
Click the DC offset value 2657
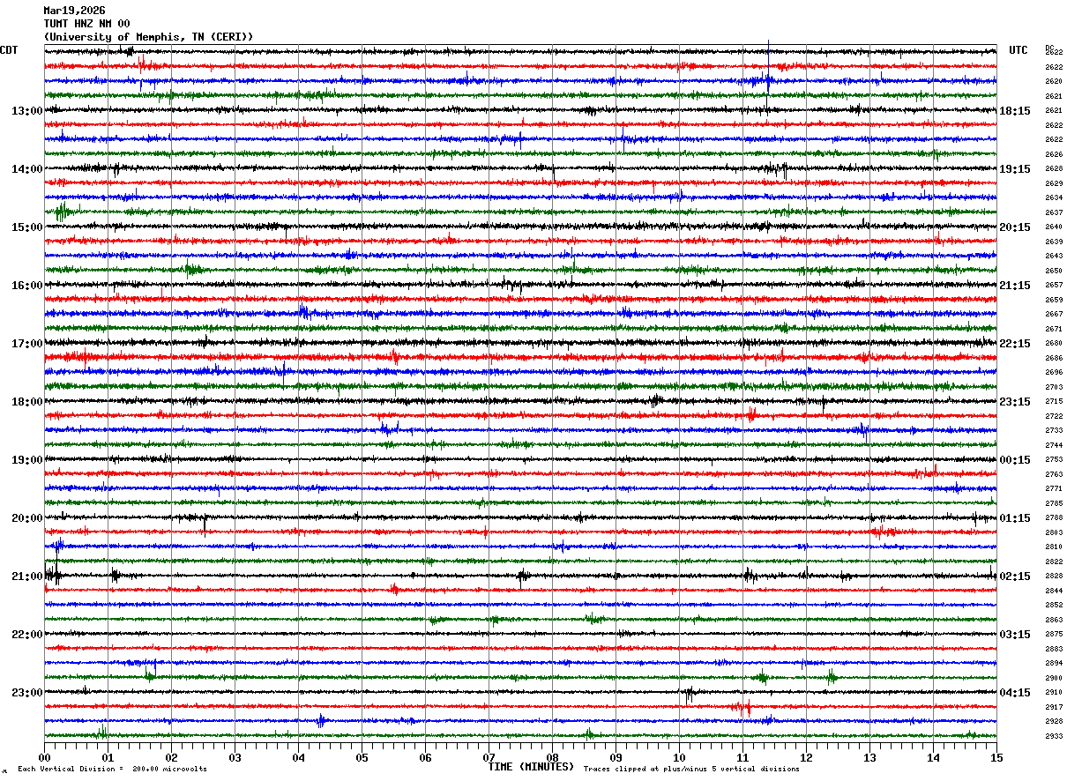click(x=1054, y=285)
